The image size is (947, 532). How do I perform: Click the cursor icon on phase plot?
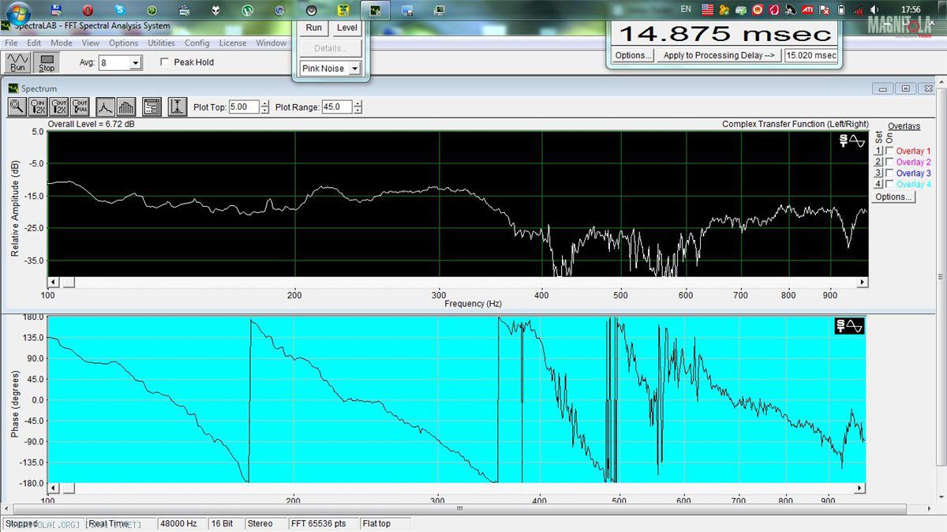tap(850, 326)
